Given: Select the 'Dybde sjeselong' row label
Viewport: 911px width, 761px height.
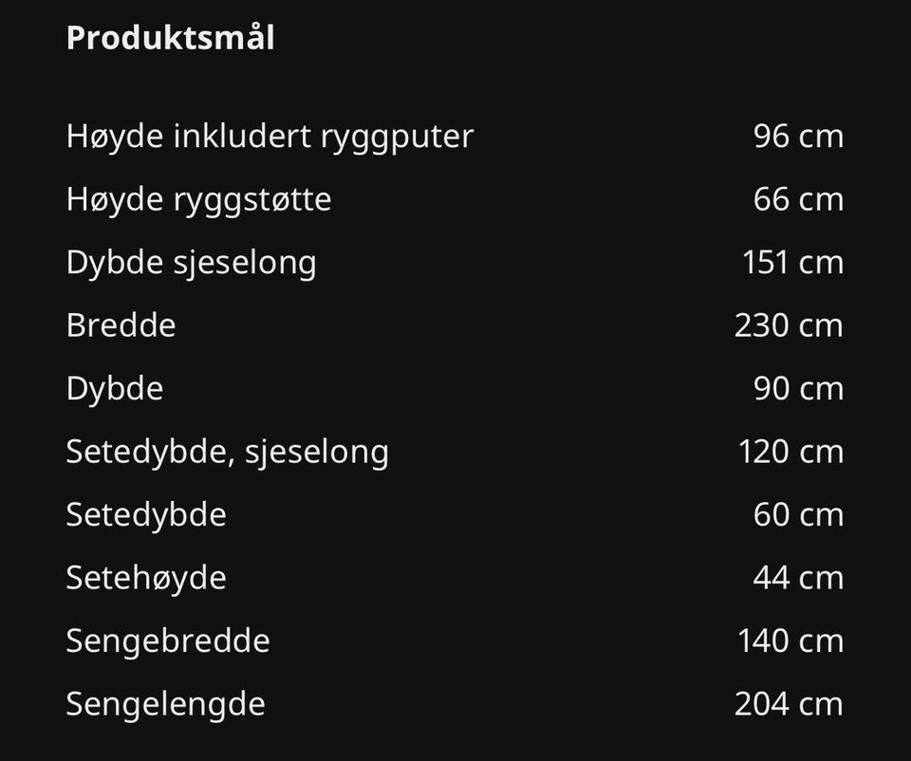Looking at the screenshot, I should (191, 263).
